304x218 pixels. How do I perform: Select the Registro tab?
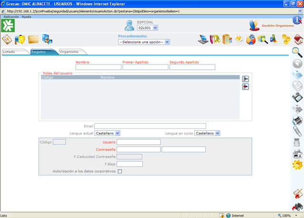click(x=44, y=52)
